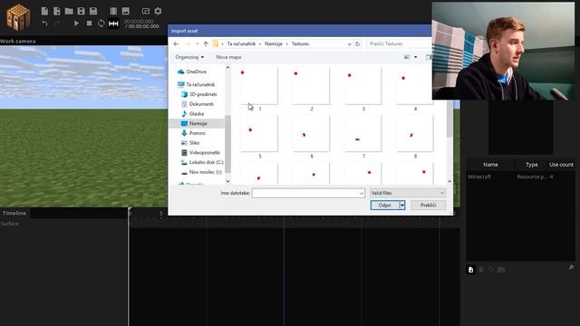The width and height of the screenshot is (580, 326).
Task: Click 'Textures' in the address path
Action: [x=300, y=43]
